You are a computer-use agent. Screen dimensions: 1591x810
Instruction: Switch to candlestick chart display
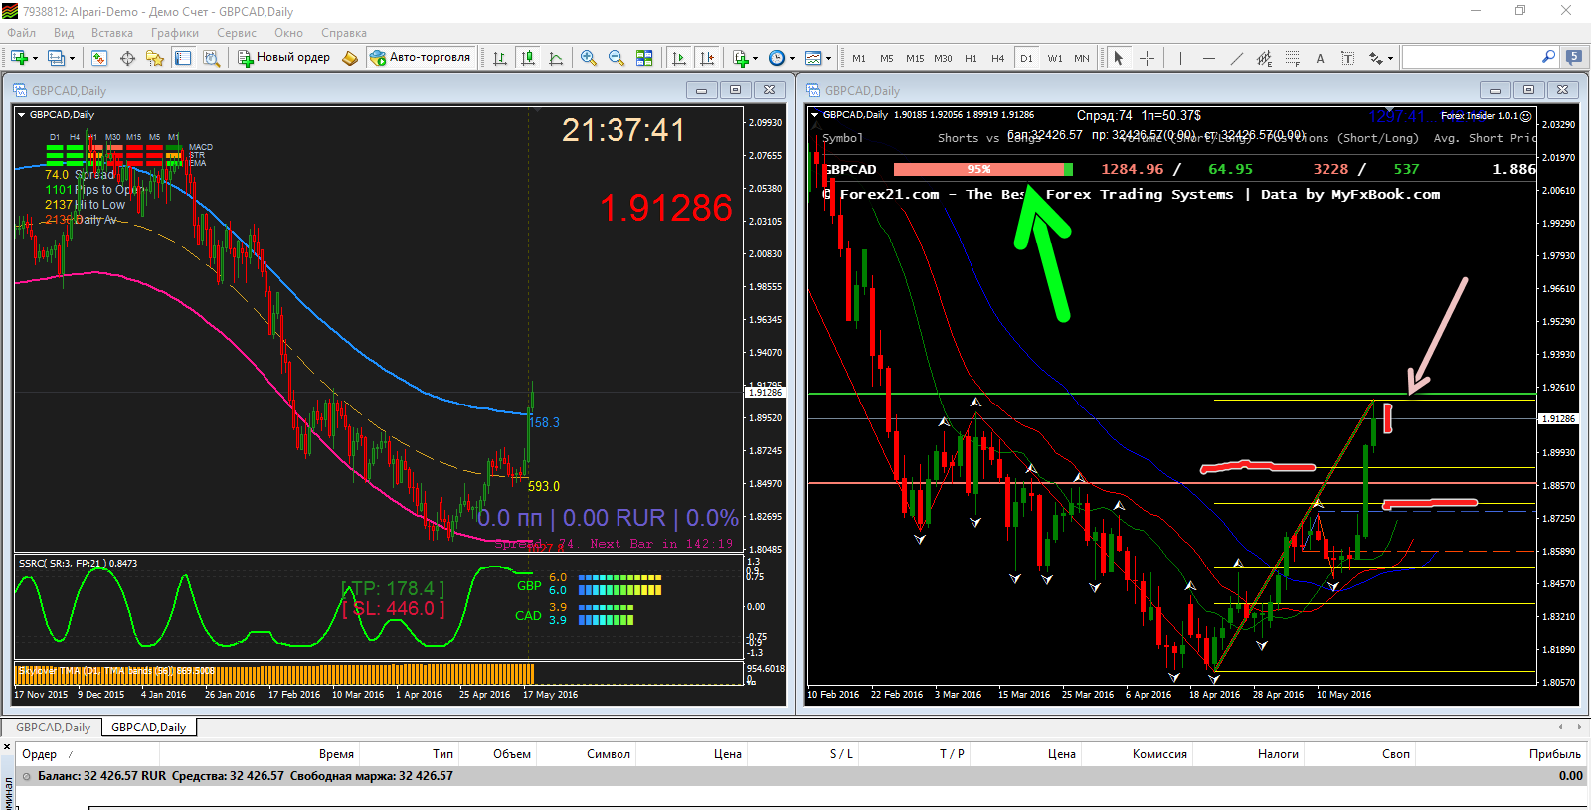(x=528, y=58)
